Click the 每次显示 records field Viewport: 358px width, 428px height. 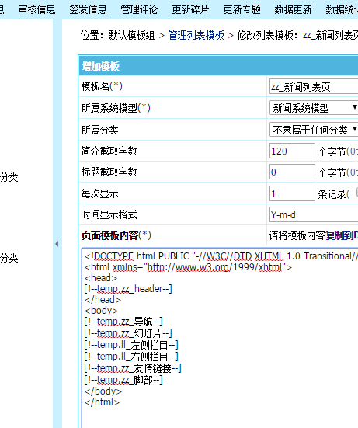(292, 193)
